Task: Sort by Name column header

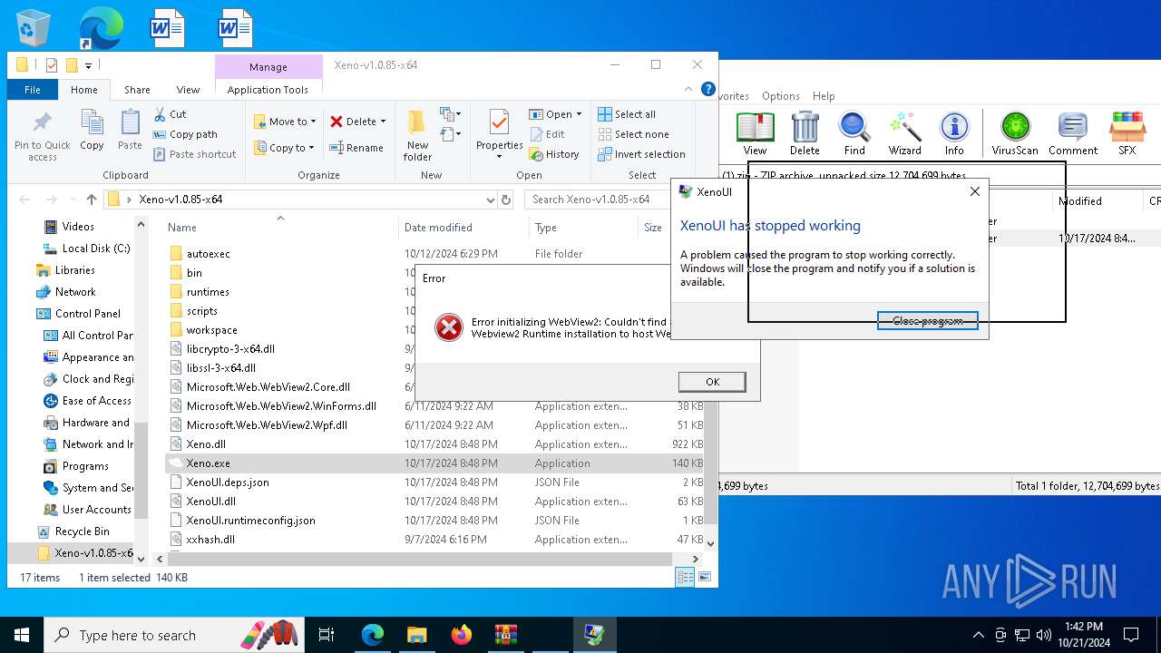Action: (x=182, y=228)
